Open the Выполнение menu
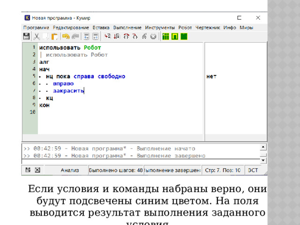Screen dimensions: 300x225 127,28
